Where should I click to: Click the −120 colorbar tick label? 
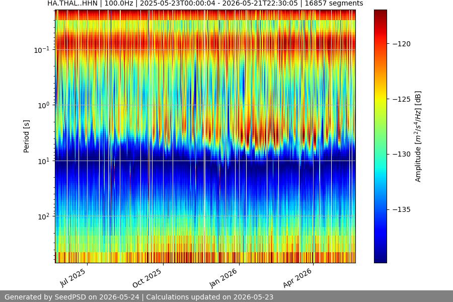pos(402,44)
